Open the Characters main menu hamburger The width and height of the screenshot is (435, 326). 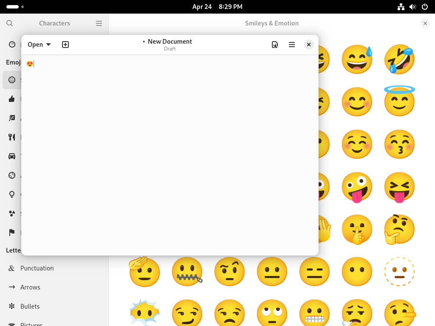click(99, 23)
